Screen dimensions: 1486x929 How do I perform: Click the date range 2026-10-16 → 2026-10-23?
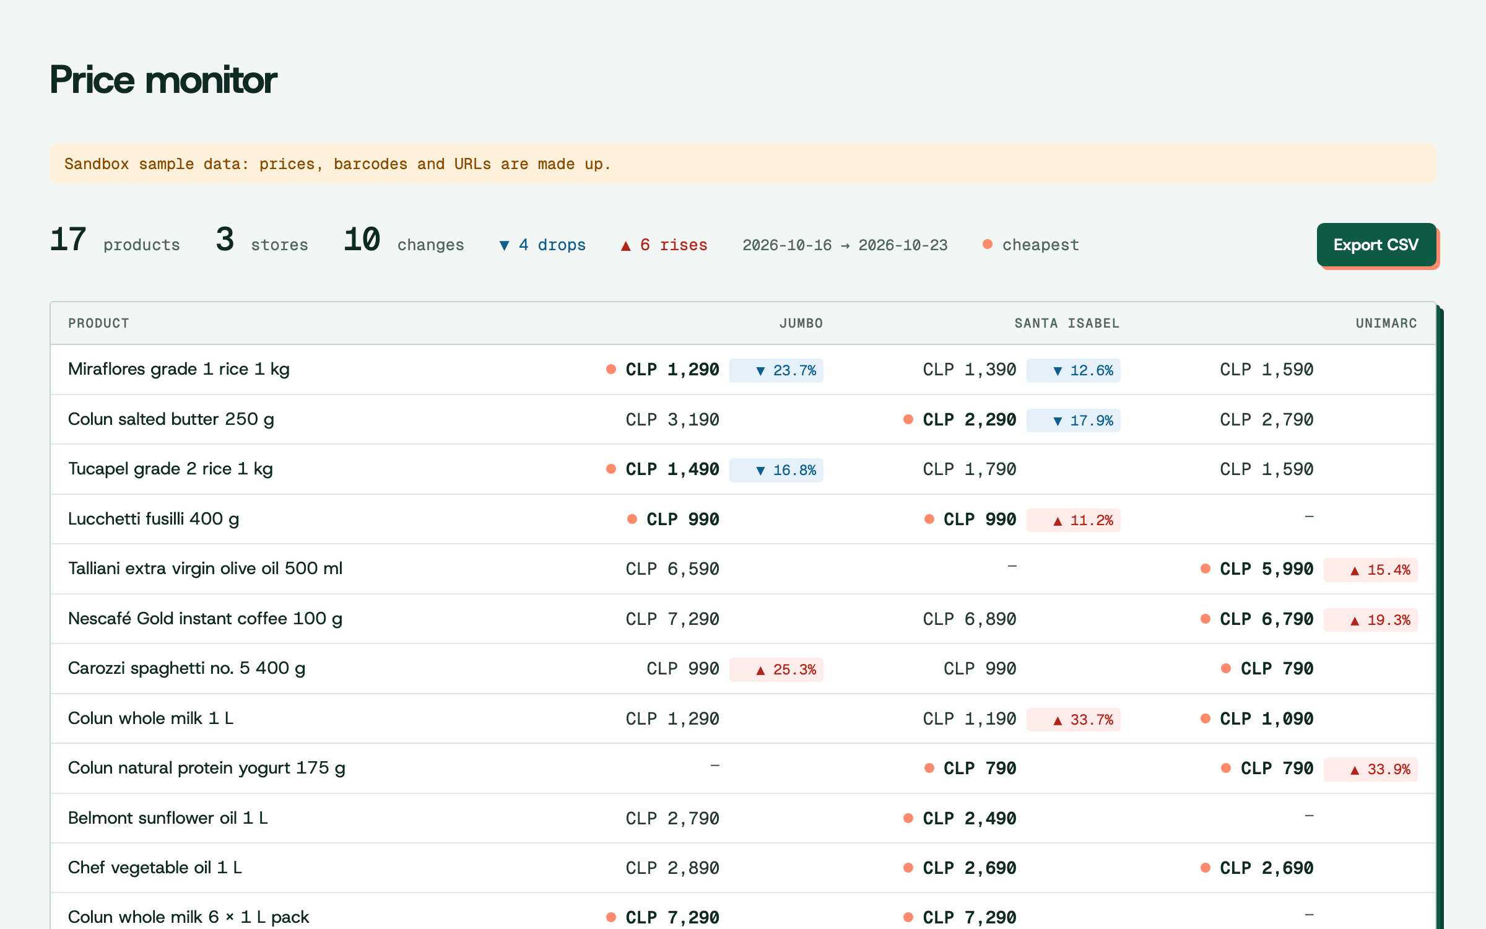[x=845, y=245]
